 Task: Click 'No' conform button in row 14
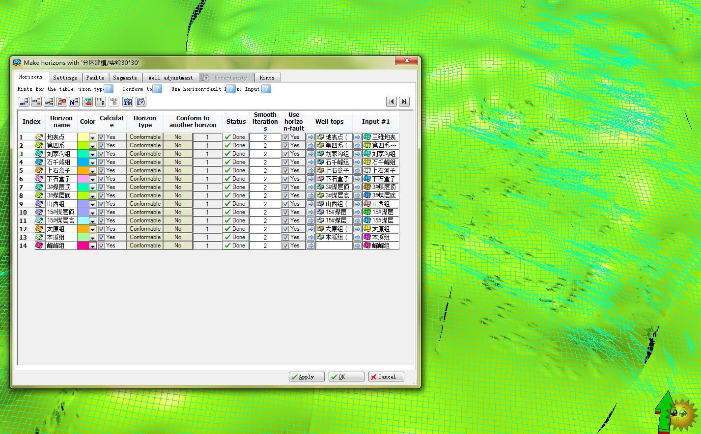point(178,245)
